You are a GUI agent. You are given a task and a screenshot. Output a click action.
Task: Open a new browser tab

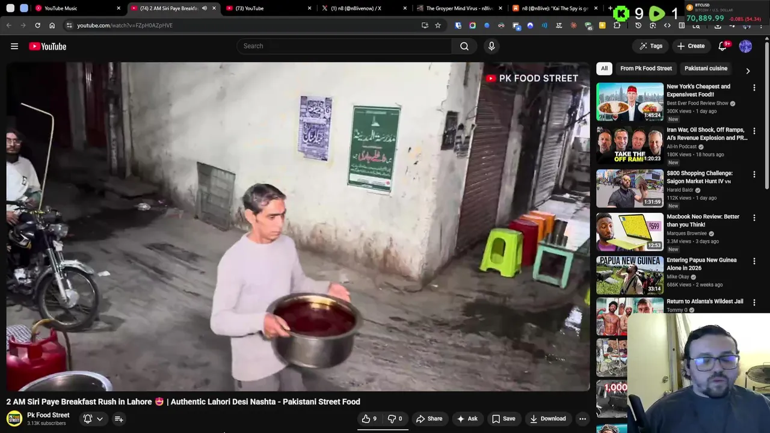(609, 8)
